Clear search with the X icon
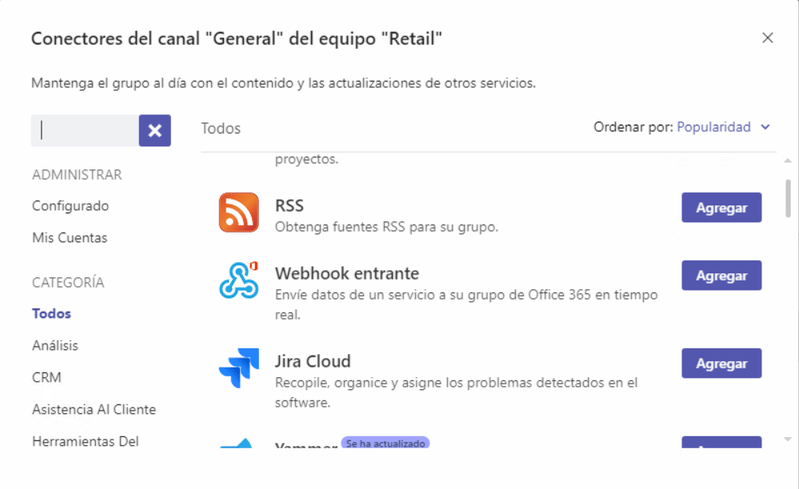The width and height of the screenshot is (799, 489). point(154,130)
